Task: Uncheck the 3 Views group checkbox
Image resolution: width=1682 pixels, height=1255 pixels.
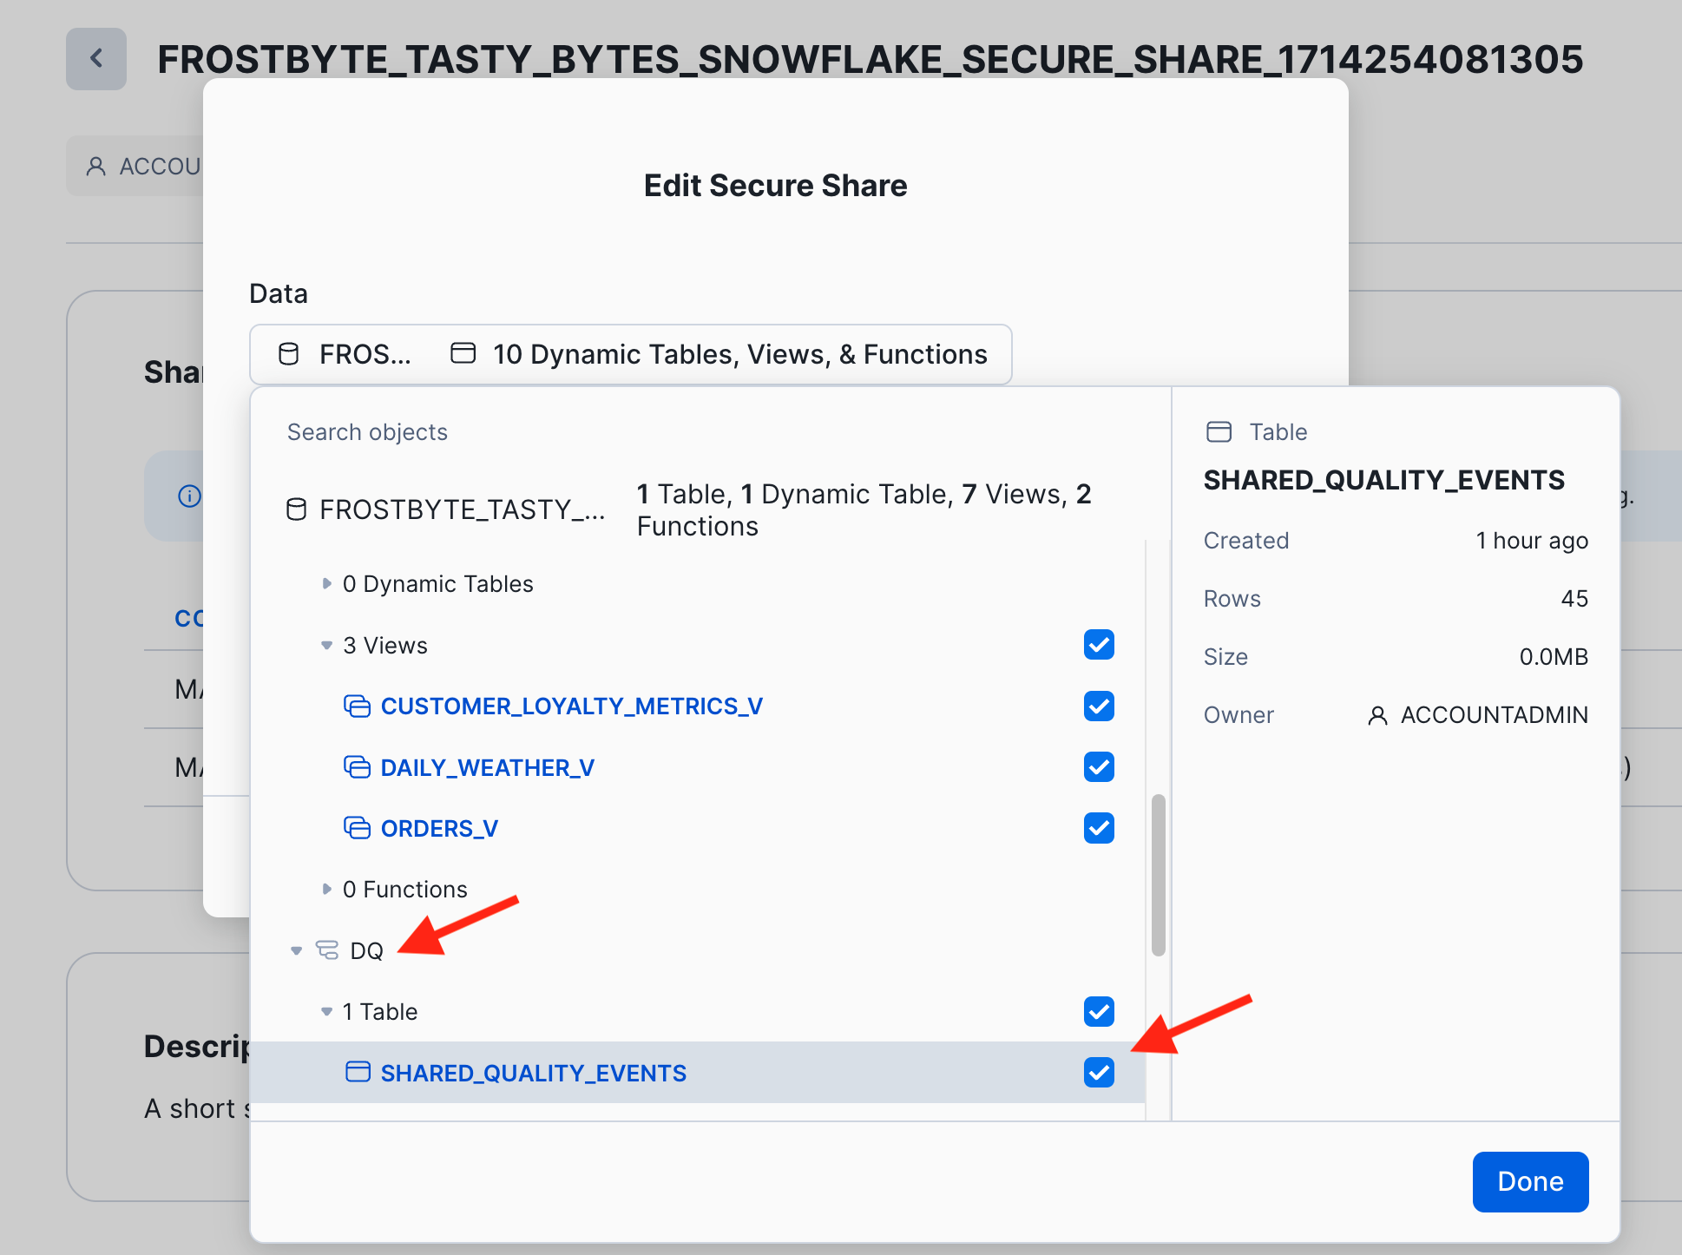Action: pos(1099,645)
